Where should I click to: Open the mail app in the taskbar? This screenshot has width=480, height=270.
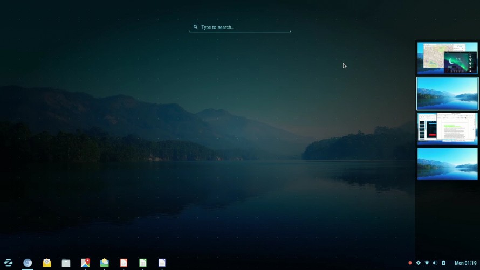[47, 263]
